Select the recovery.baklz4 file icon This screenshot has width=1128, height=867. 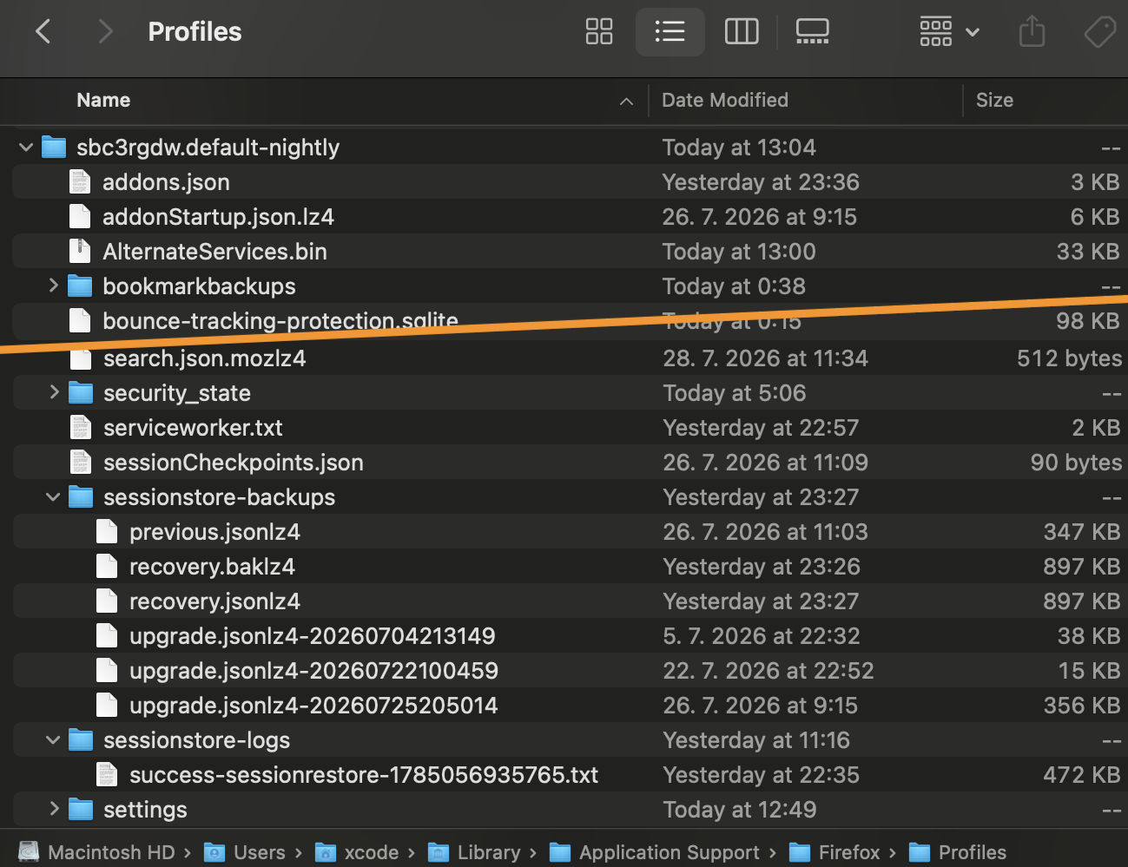tap(107, 567)
